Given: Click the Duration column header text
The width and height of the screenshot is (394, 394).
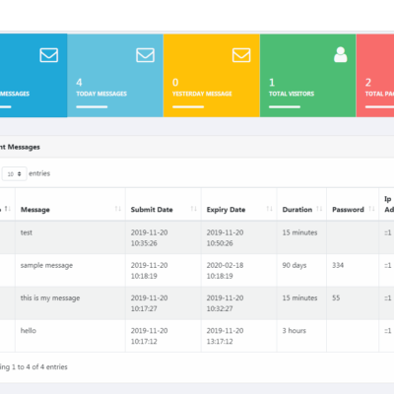Looking at the screenshot, I should (x=297, y=210).
